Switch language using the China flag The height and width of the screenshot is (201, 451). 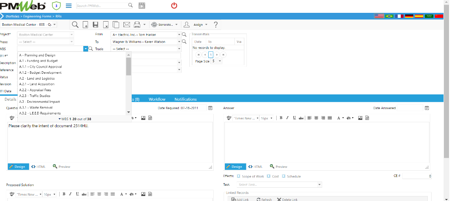[x=439, y=16]
